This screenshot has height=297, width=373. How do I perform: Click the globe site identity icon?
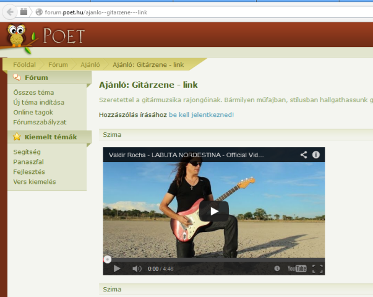tap(39, 12)
